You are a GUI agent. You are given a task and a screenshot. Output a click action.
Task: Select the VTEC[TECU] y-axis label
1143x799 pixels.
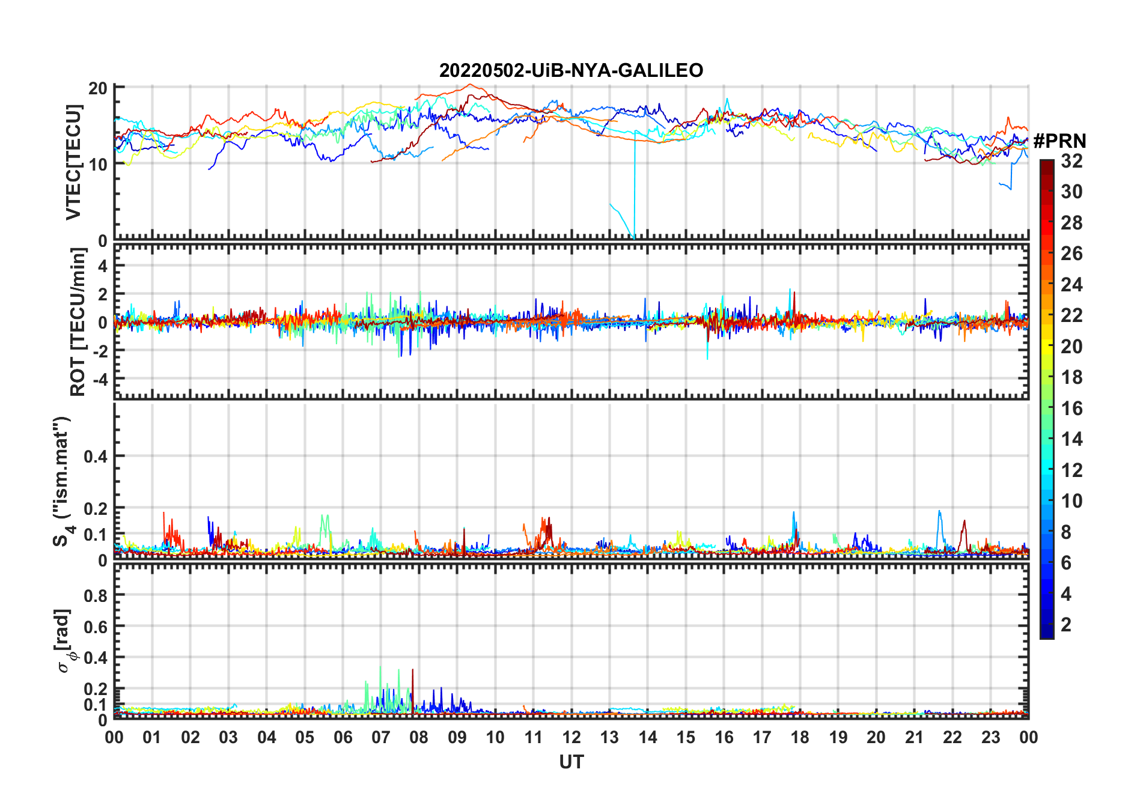73,162
